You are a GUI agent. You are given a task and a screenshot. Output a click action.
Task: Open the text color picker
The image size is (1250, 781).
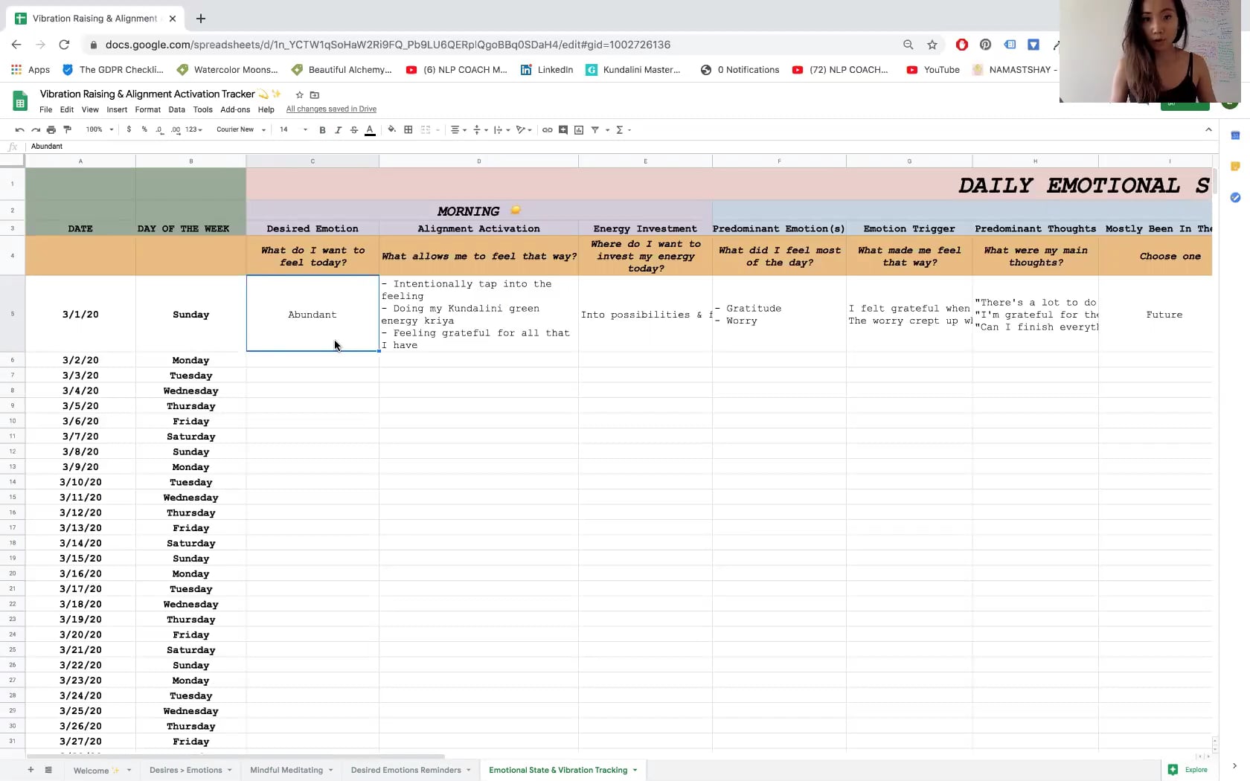[x=370, y=129]
